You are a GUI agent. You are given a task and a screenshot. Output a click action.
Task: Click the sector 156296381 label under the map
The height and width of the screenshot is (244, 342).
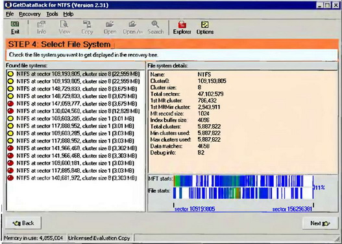point(292,209)
